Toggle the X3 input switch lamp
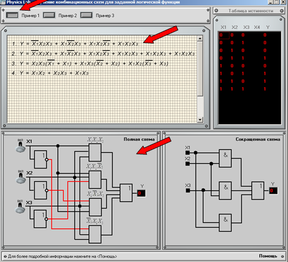 tap(20, 208)
